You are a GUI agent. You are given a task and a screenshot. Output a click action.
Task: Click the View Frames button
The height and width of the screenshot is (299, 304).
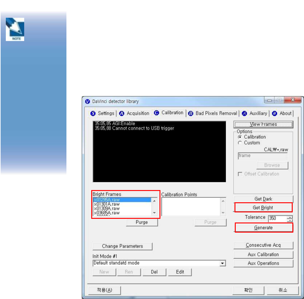(263, 125)
